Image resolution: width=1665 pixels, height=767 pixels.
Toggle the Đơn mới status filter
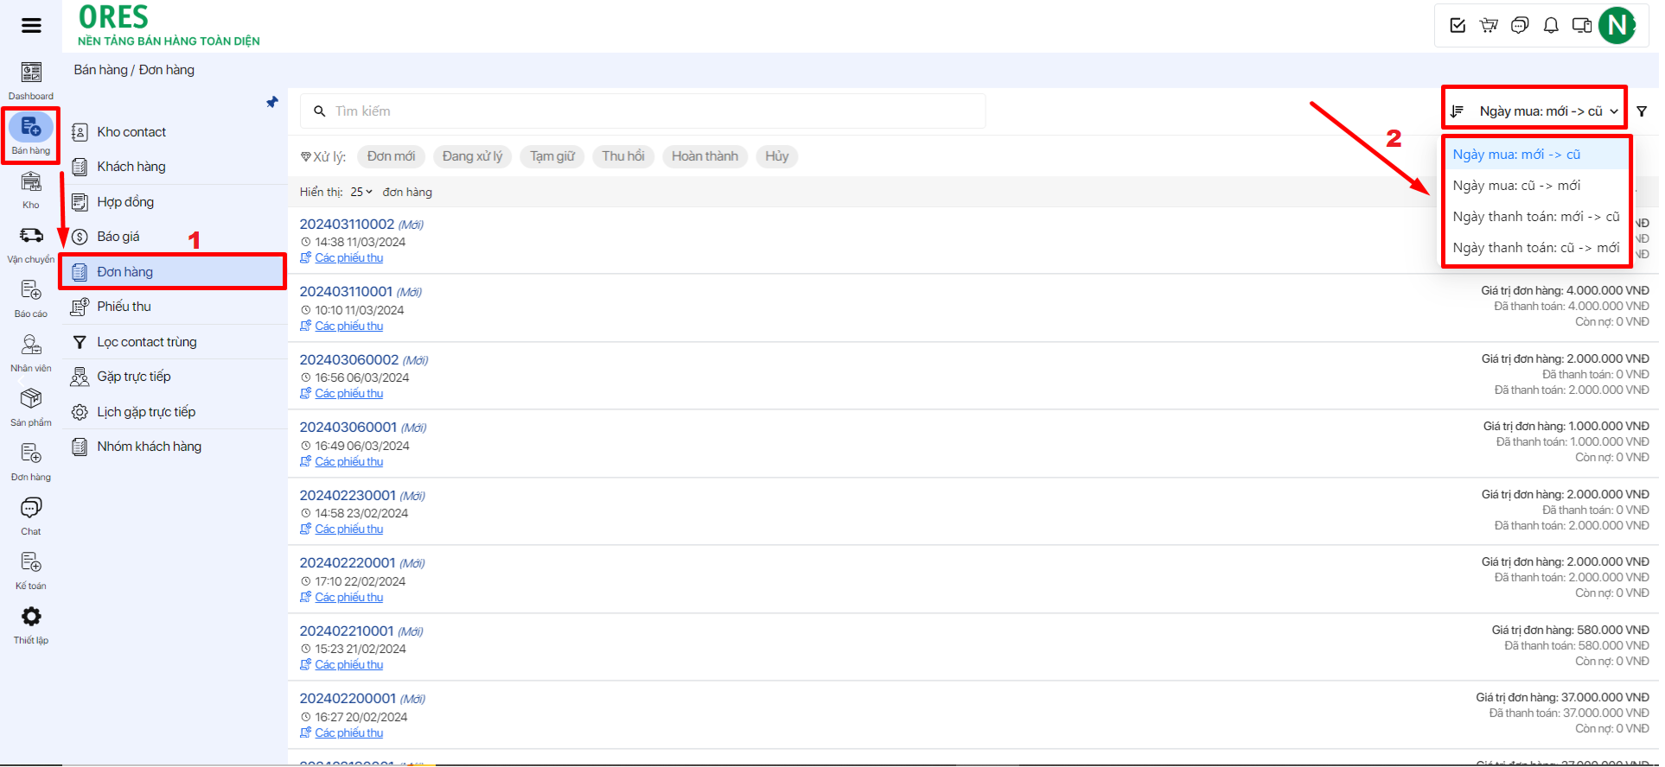(391, 156)
